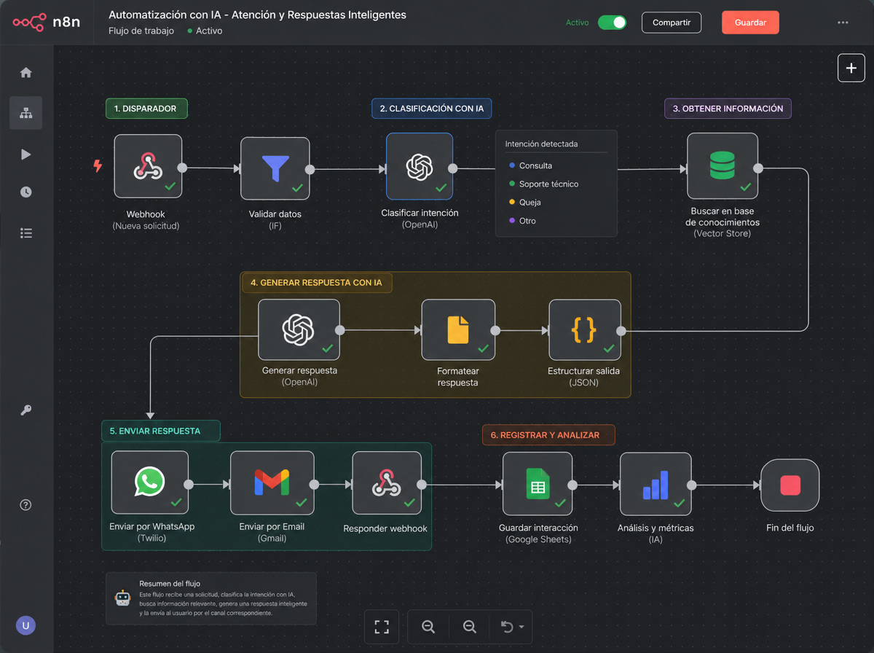The width and height of the screenshot is (874, 653).
Task: Open the clock history sidebar icon
Action: [25, 192]
